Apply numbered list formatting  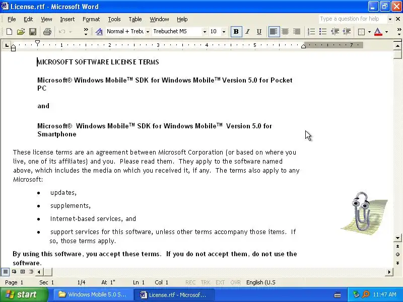(311, 32)
